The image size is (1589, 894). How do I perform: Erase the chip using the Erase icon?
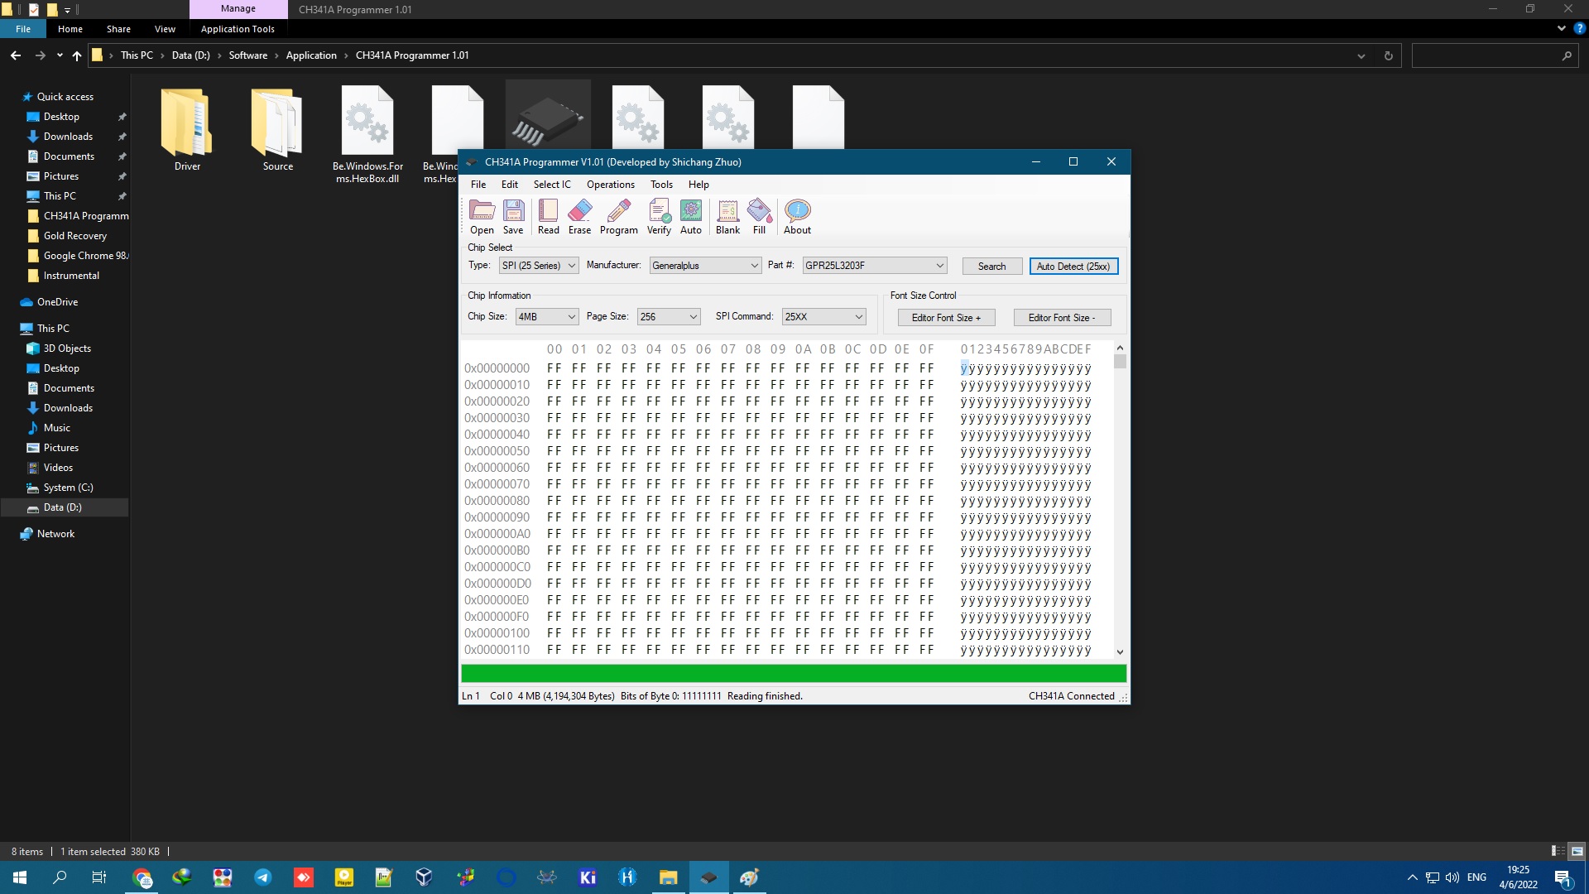579,217
